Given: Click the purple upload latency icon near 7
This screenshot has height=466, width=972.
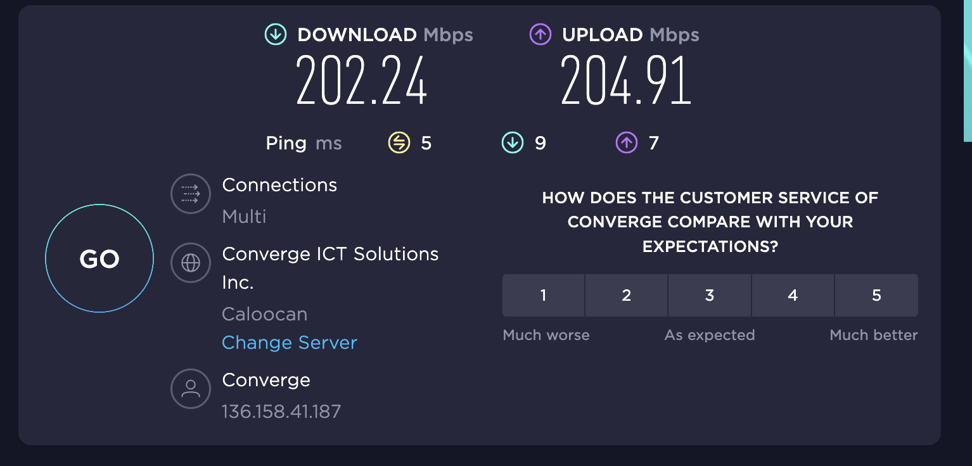Looking at the screenshot, I should (626, 143).
